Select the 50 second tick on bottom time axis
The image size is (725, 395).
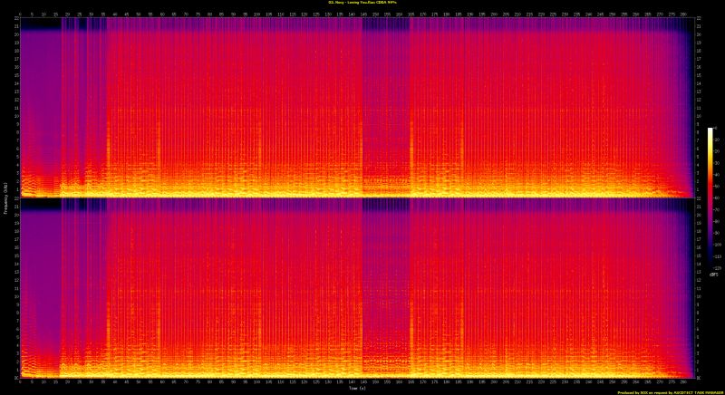(x=138, y=381)
